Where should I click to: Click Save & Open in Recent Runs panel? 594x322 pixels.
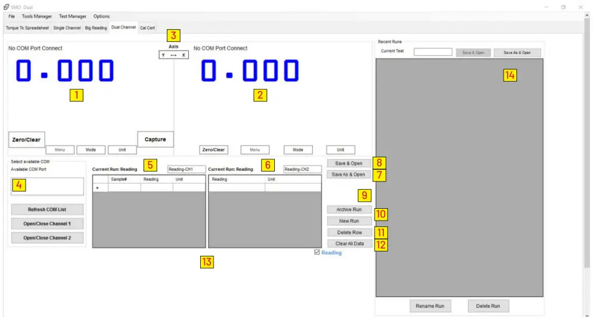pos(473,52)
